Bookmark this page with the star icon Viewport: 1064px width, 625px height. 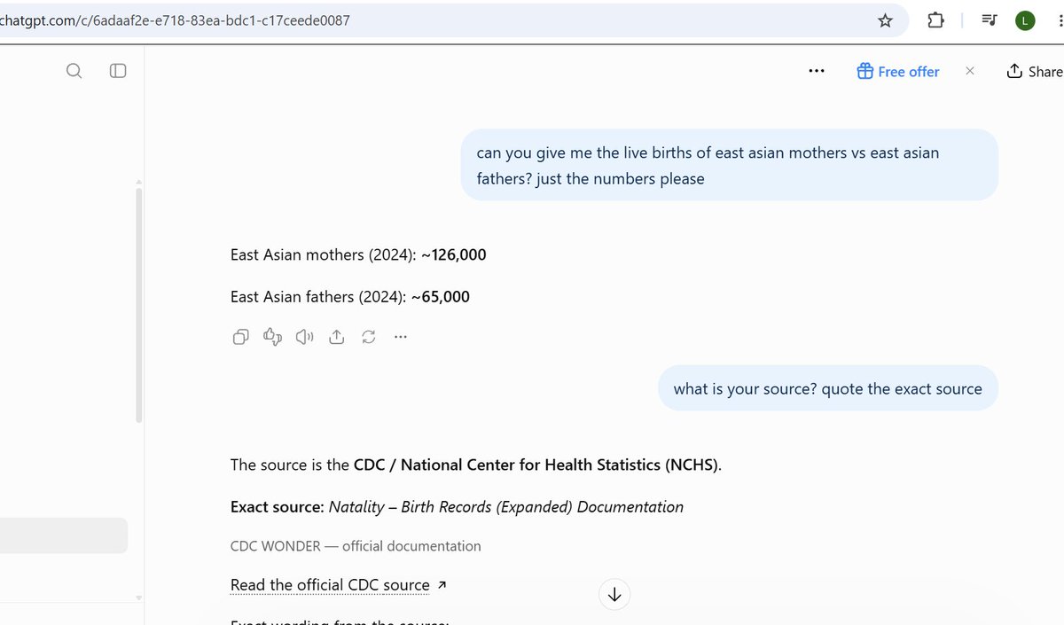[885, 20]
